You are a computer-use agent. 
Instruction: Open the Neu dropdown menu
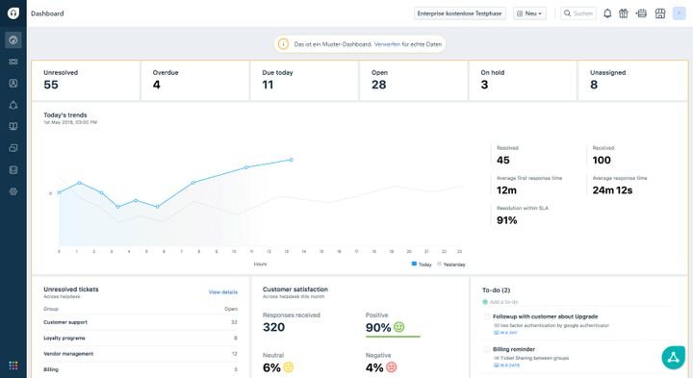pyautogui.click(x=529, y=13)
